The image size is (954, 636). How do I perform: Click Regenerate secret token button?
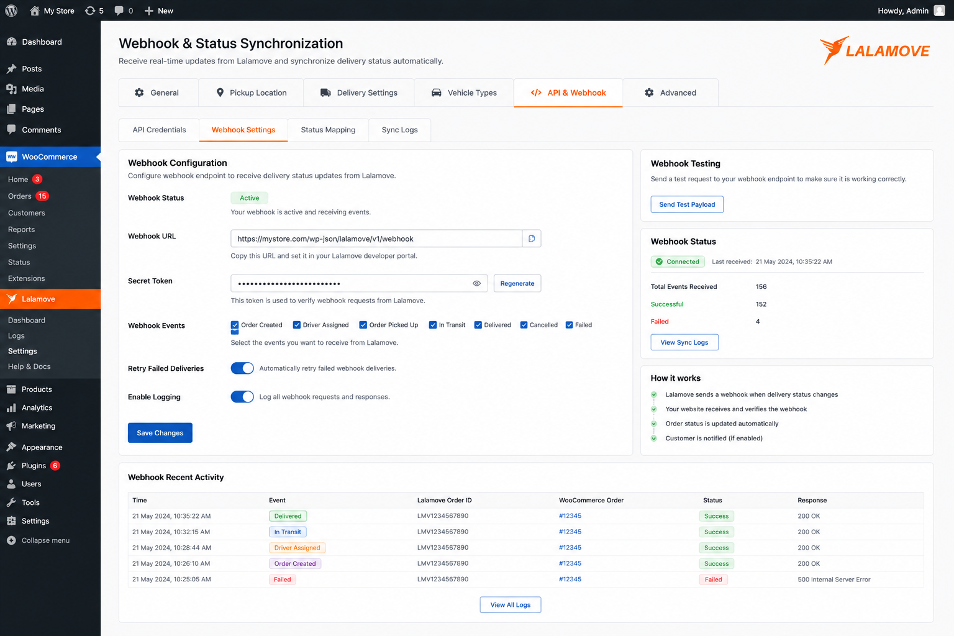[517, 283]
